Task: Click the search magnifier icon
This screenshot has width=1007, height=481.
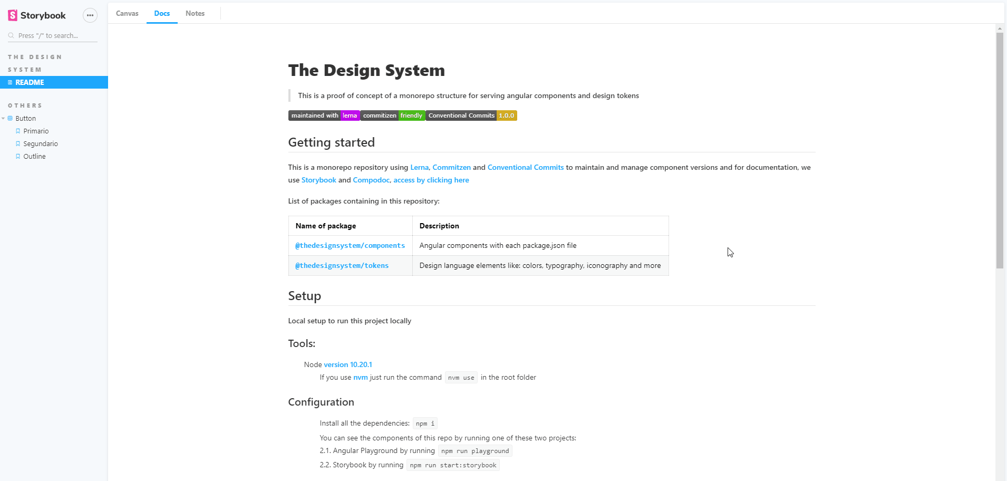Action: coord(11,35)
